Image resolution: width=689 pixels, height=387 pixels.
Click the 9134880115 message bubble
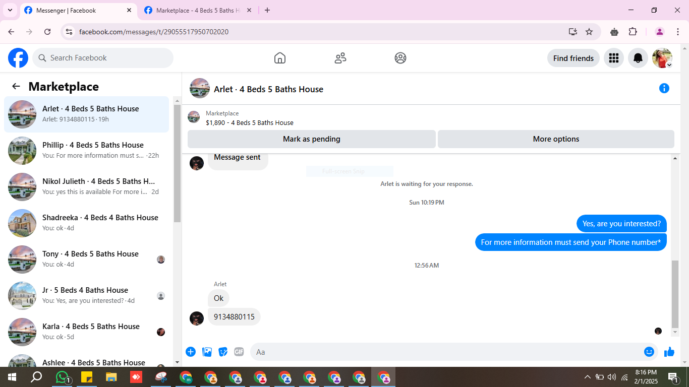[234, 317]
